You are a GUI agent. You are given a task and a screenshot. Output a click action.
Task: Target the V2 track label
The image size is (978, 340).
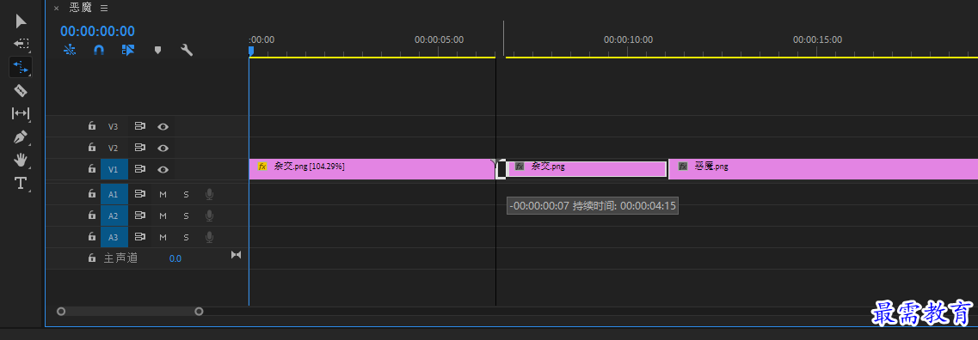[113, 148]
